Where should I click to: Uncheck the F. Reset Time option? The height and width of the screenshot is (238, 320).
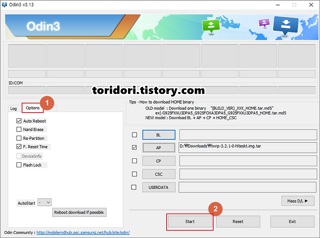[x=19, y=146]
